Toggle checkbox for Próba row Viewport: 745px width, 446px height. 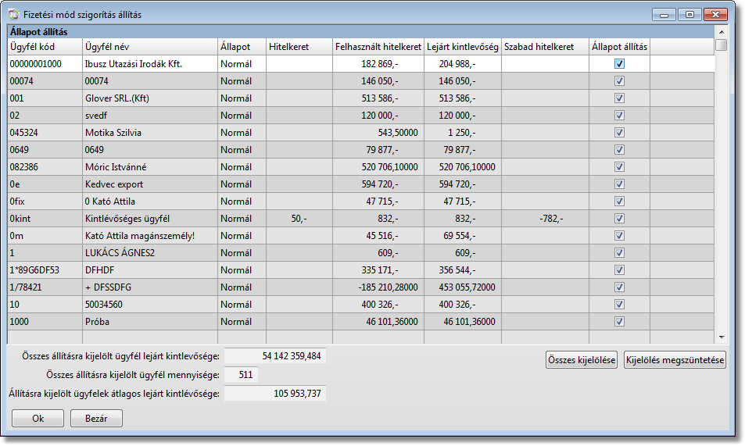tap(619, 322)
